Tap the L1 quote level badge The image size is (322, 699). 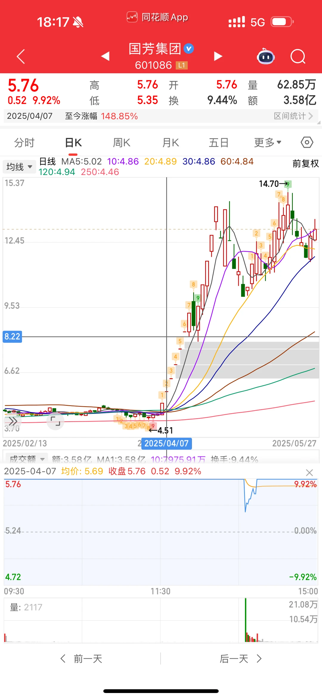pyautogui.click(x=182, y=65)
